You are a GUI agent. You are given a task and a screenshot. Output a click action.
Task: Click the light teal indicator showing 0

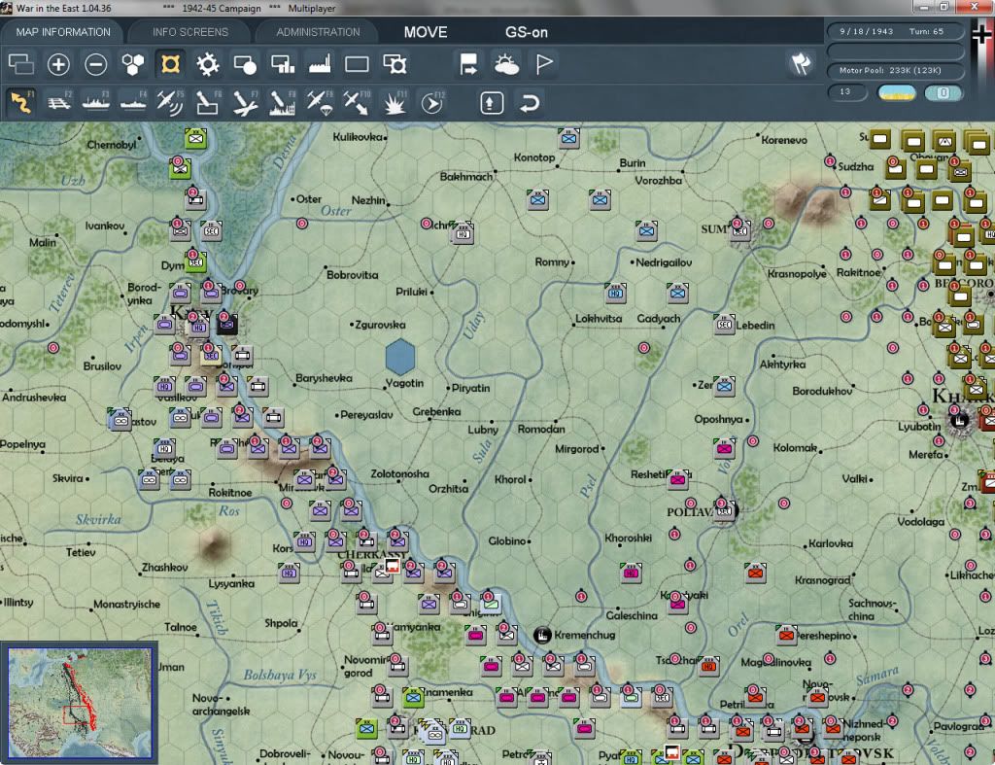pos(943,93)
